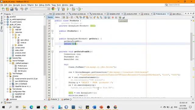Expand the css folder node
This screenshot has height=110, width=195.
(x=13, y=35)
